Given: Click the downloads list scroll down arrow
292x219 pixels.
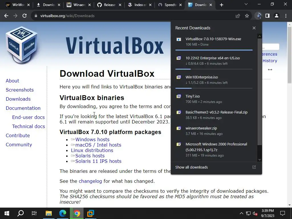Looking at the screenshot, I should tap(259, 160).
